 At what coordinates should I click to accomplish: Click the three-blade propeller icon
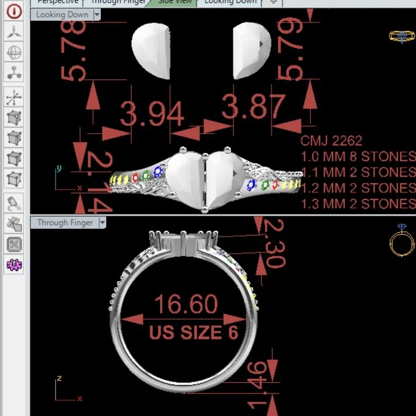point(14,32)
